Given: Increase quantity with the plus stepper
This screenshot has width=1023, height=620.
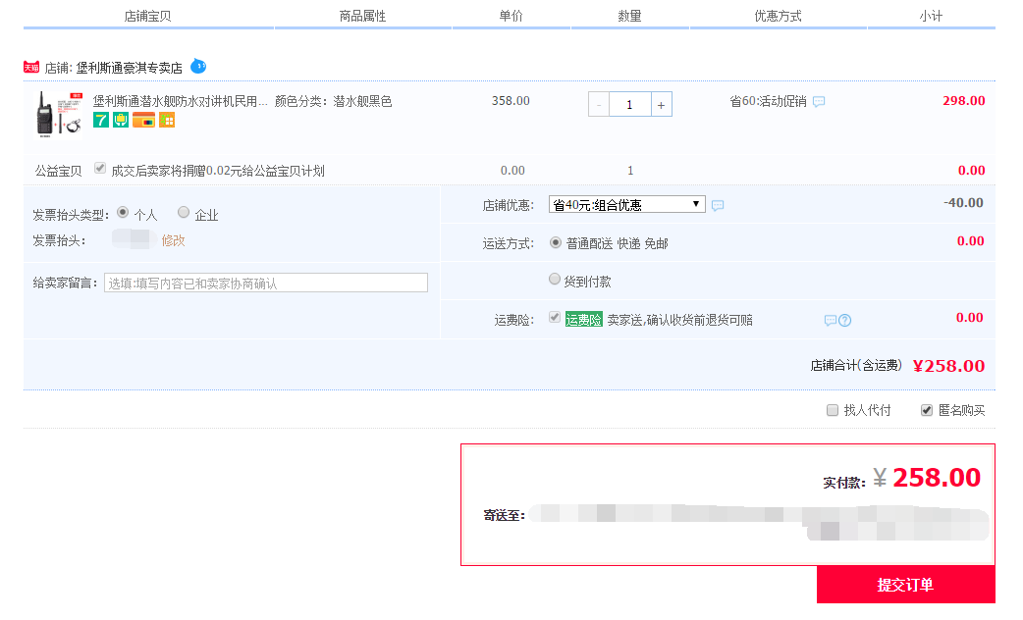Looking at the screenshot, I should click(x=662, y=103).
